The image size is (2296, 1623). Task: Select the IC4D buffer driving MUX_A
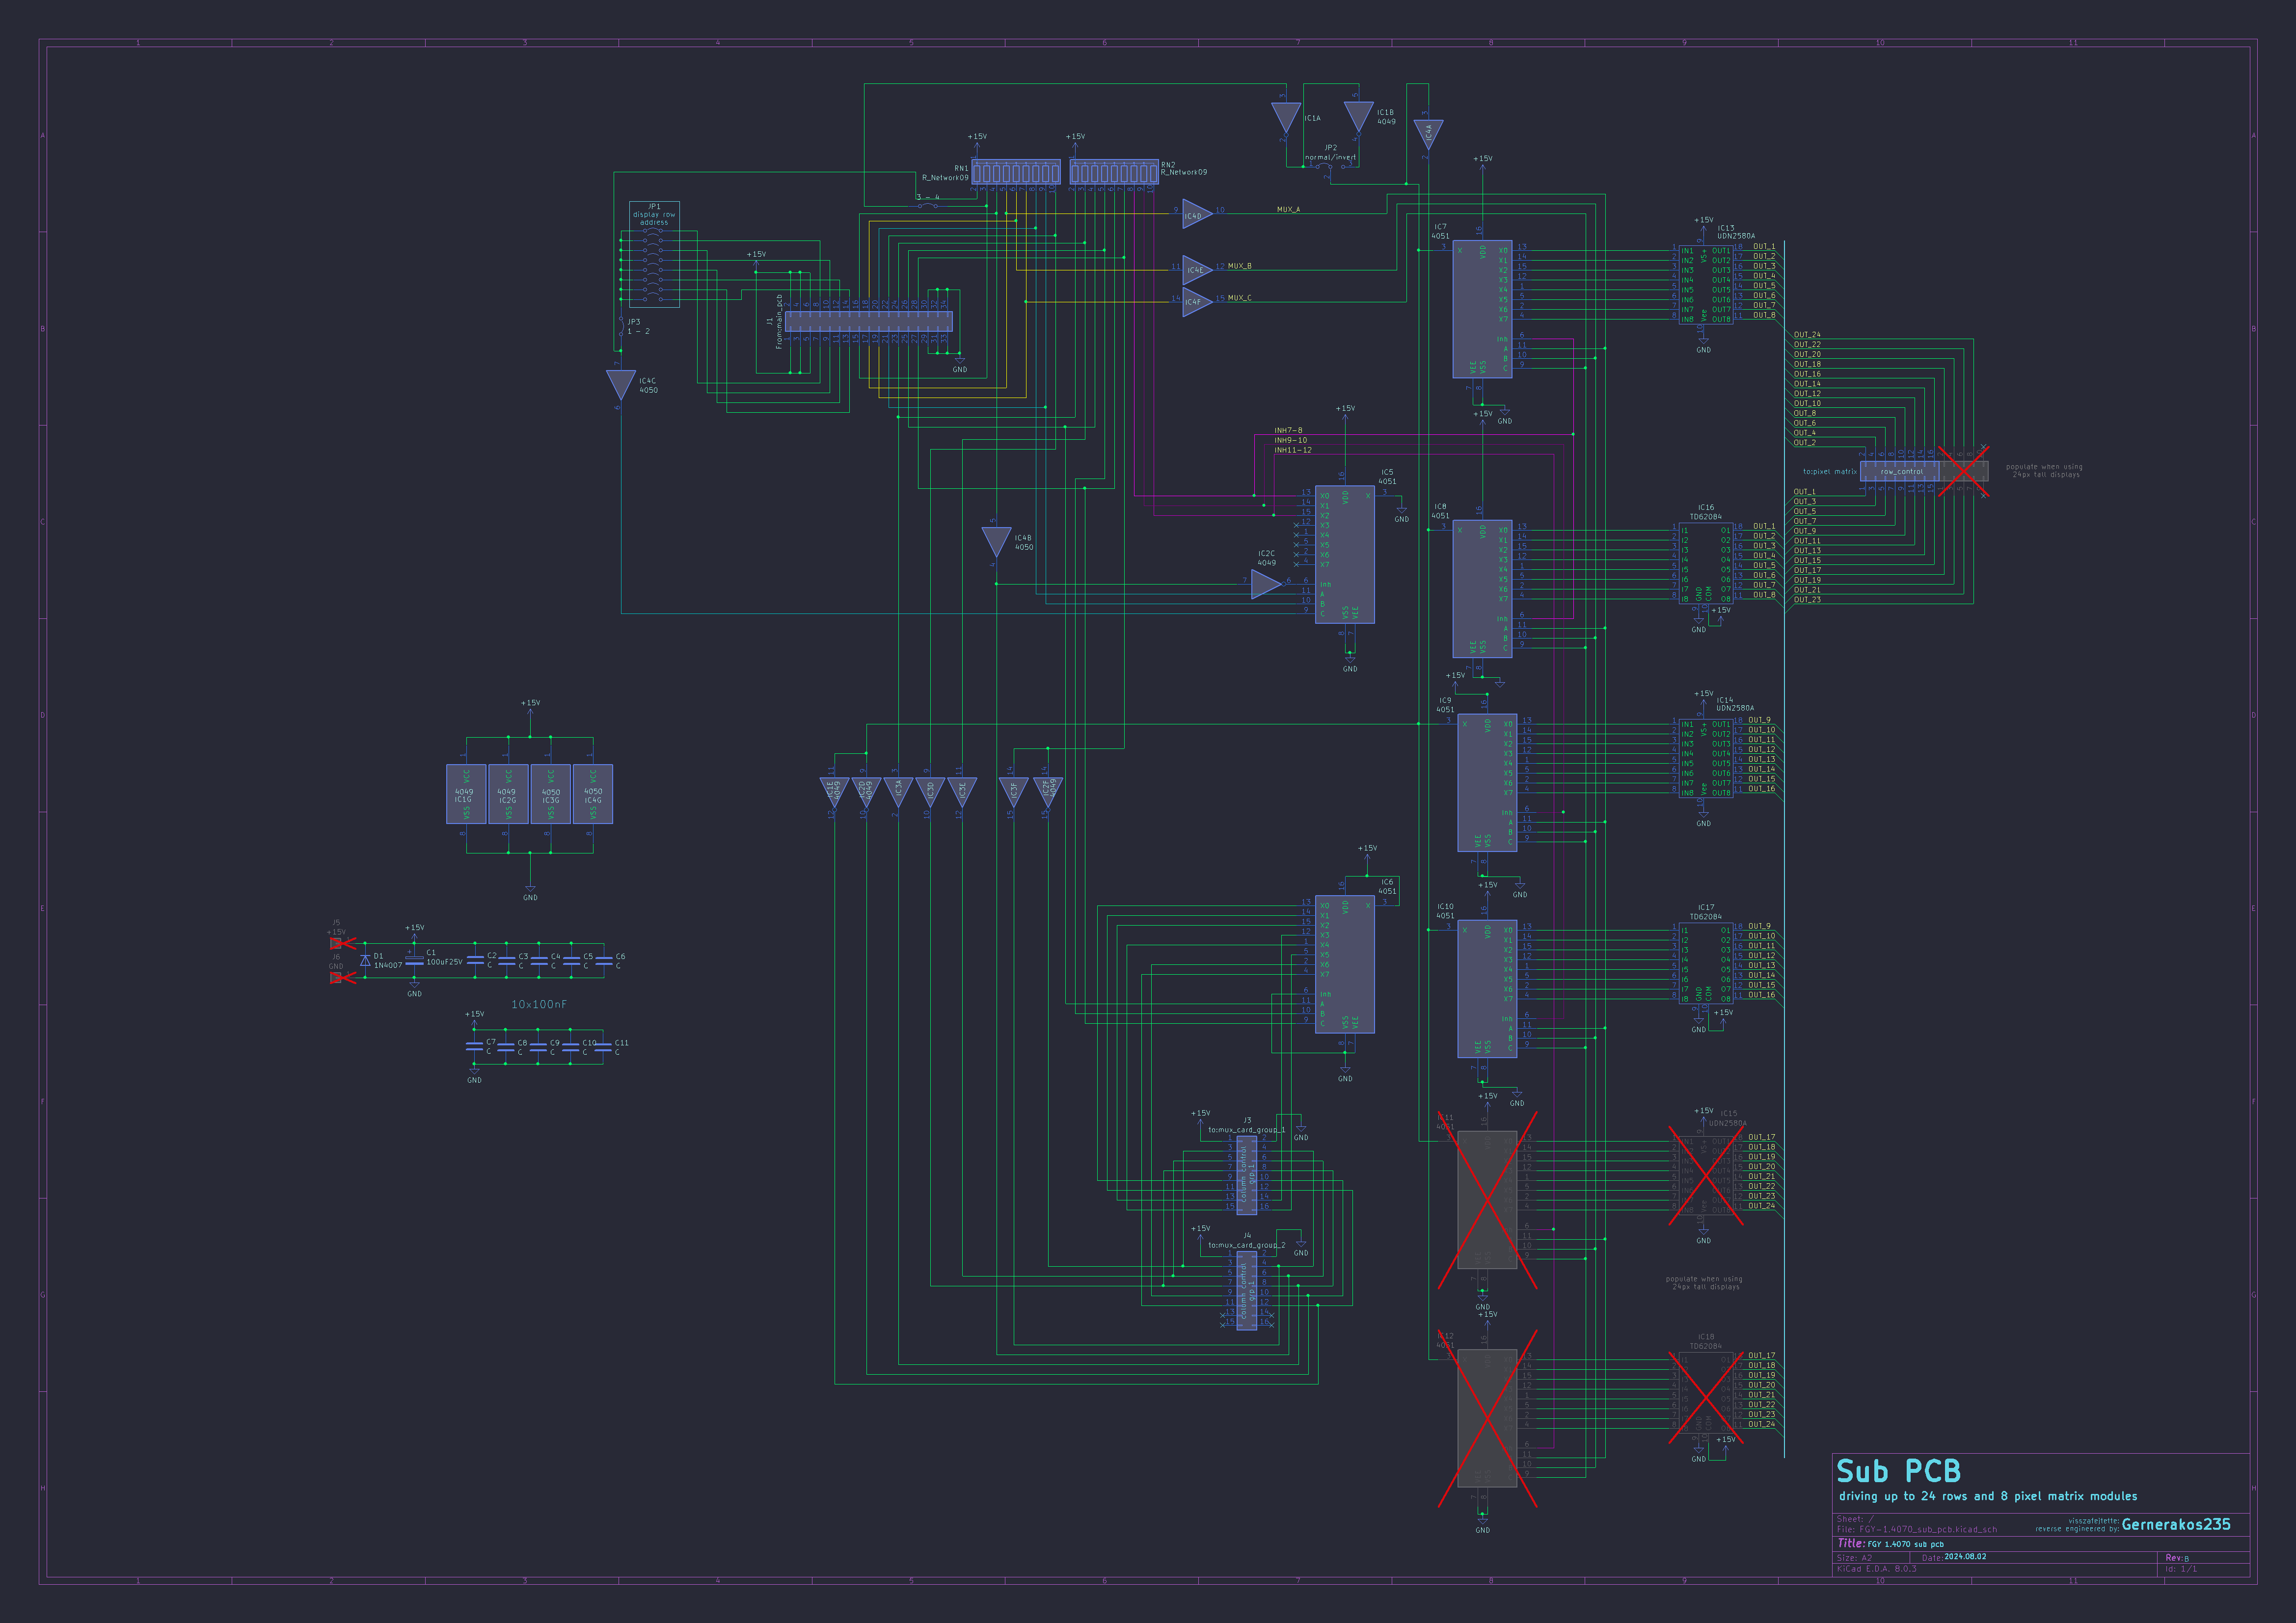(1197, 213)
